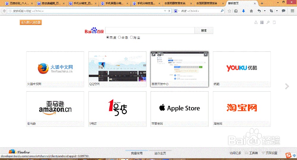This screenshot has height=160, width=297.
Task: Open the 优酷 tile
Action: click(242, 69)
